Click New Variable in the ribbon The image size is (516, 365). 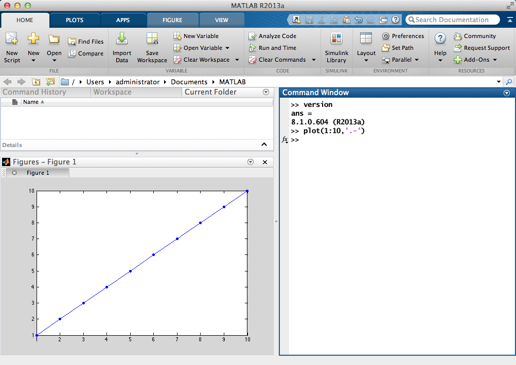(x=196, y=36)
